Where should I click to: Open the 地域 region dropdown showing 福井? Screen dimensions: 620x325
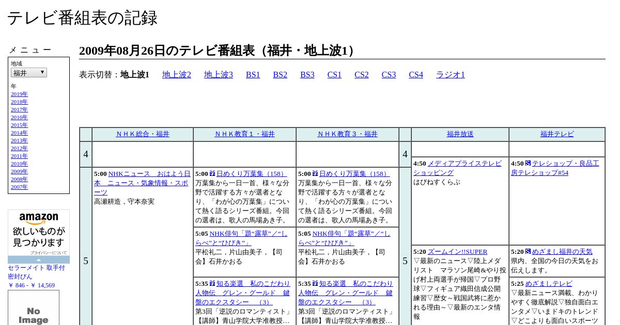(29, 73)
